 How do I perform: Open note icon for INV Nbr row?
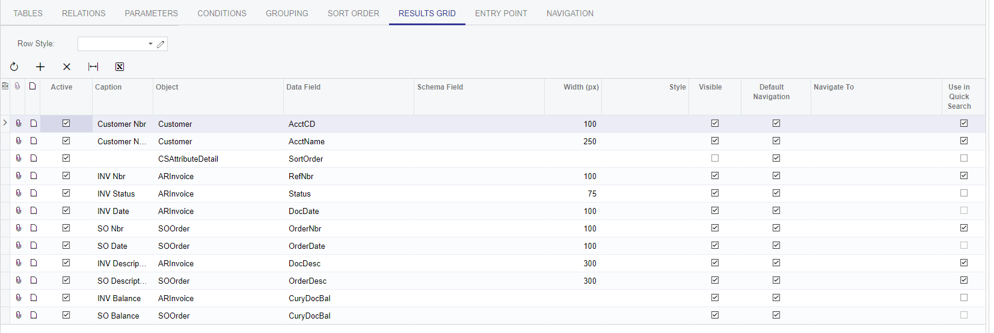click(34, 176)
